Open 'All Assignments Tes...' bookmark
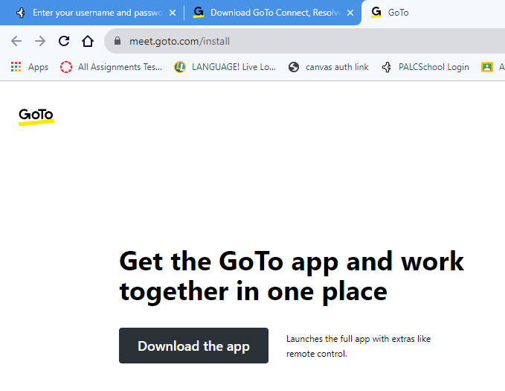The width and height of the screenshot is (505, 391). tap(111, 67)
